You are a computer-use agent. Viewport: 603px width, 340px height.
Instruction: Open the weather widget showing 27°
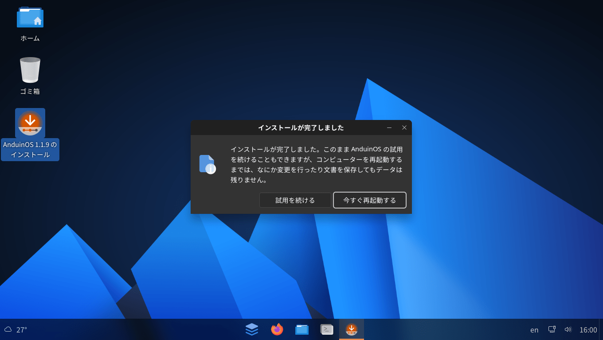pos(16,330)
